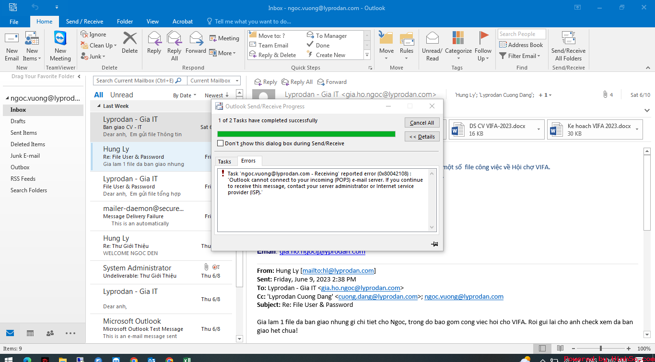Open the Current Mailbox scope dropdown
Image resolution: width=655 pixels, height=362 pixels.
pos(213,81)
